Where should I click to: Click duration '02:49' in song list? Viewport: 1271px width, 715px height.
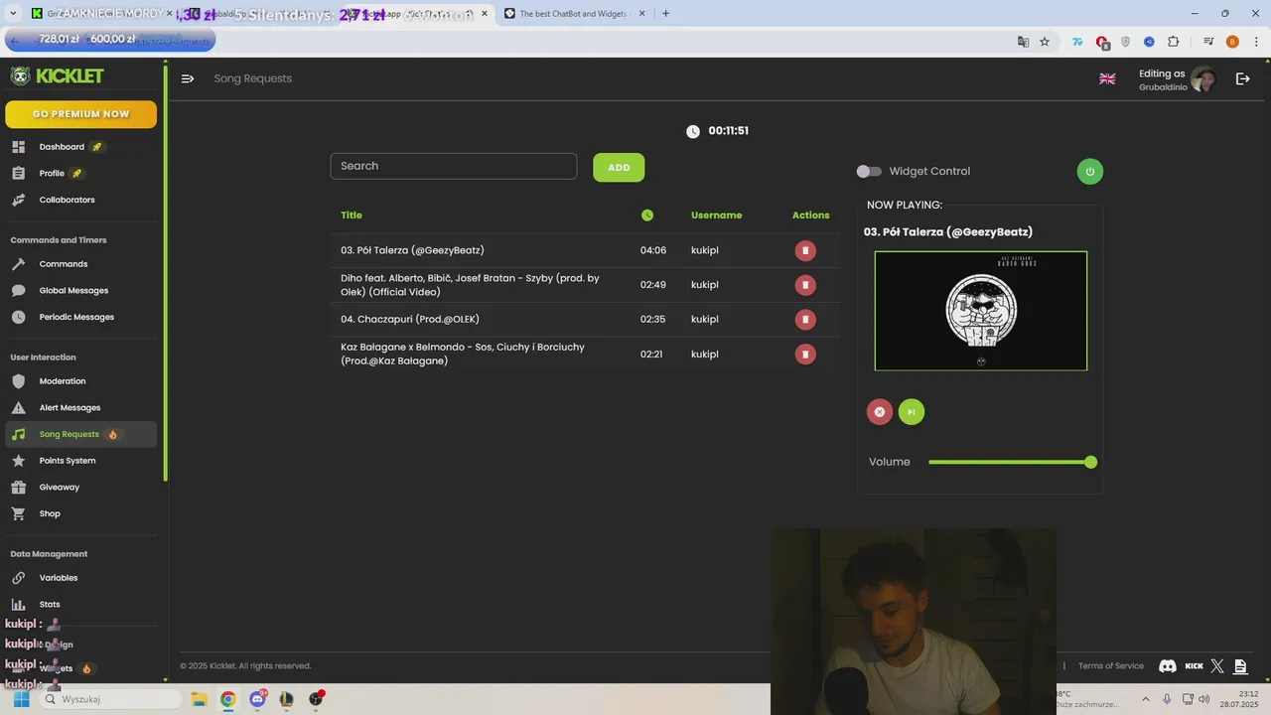652,285
